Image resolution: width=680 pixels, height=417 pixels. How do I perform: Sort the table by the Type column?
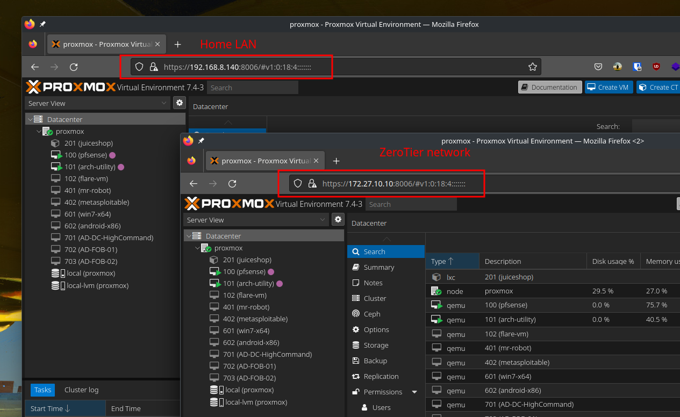coord(452,261)
